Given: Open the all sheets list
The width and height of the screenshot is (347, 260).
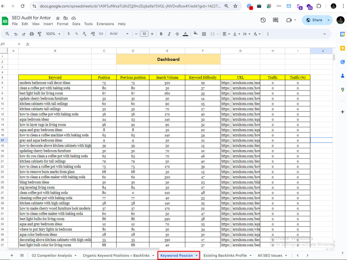Looking at the screenshot, I should click(x=22, y=255).
